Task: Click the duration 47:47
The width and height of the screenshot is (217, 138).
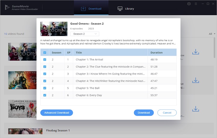Action: (x=154, y=81)
